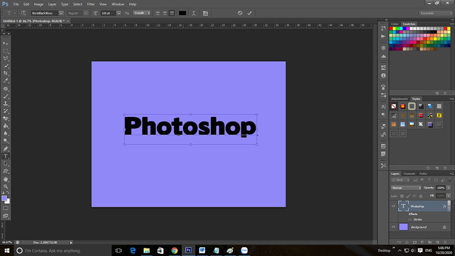This screenshot has width=455, height=256.
Task: Click the link layers icon
Action: click(399, 242)
